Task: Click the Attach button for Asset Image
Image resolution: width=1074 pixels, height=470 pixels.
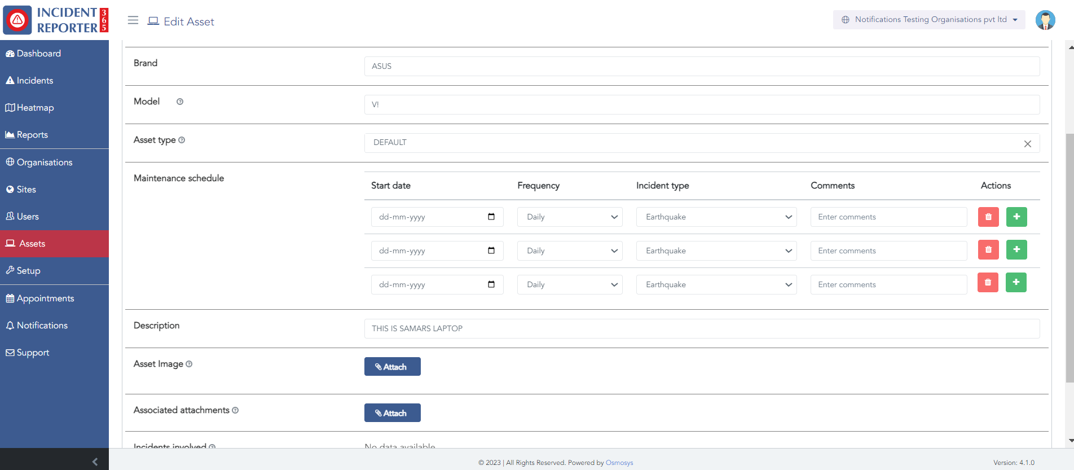Action: pyautogui.click(x=392, y=367)
